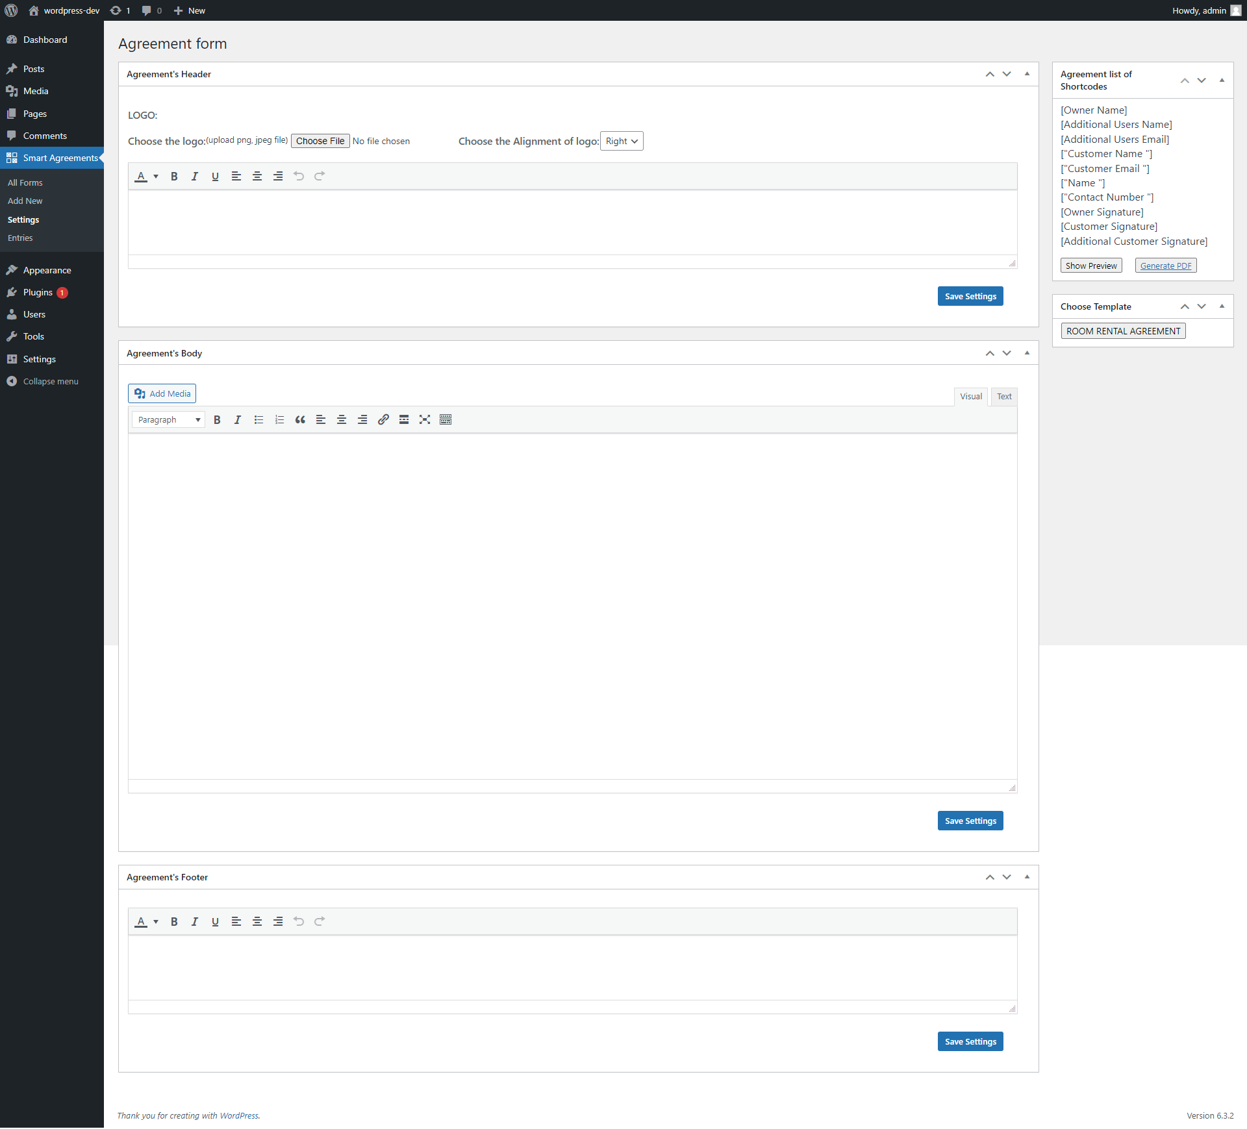Screen dimensions: 1247x1129
Task: Open the updates indicator in admin bar
Action: click(120, 10)
